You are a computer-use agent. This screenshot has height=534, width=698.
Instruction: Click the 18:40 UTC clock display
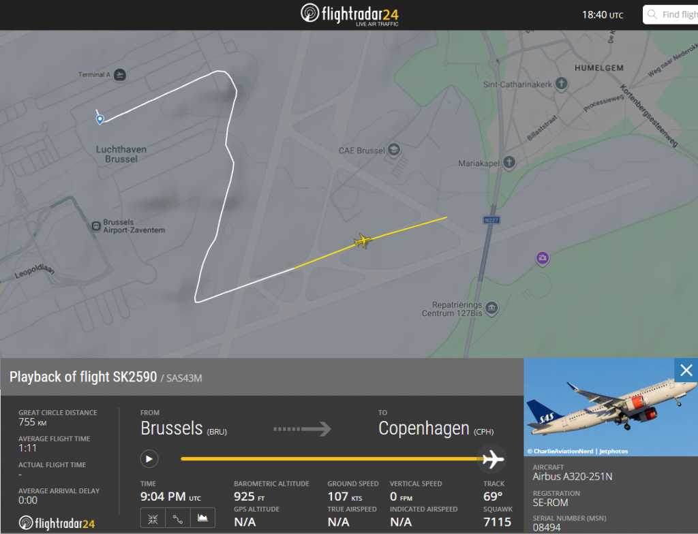(x=602, y=14)
